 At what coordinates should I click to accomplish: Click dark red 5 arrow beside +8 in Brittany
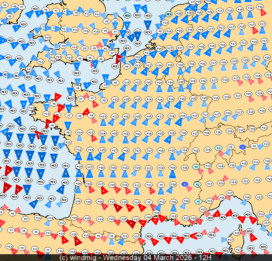tap(48, 123)
